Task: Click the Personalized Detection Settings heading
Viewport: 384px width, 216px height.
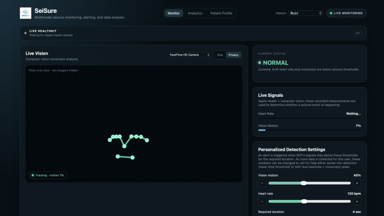Action: tap(292, 150)
